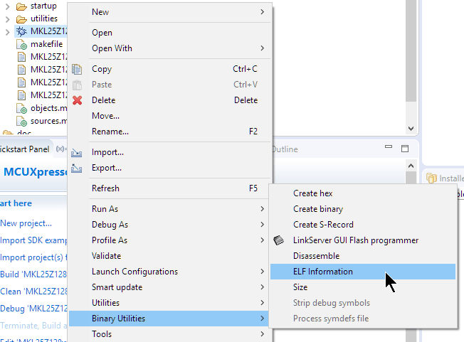Open the Debug As submenu

click(169, 225)
